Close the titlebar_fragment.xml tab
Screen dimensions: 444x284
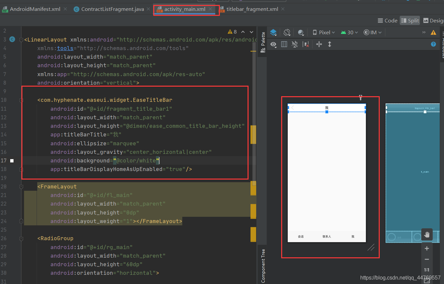[x=283, y=9]
